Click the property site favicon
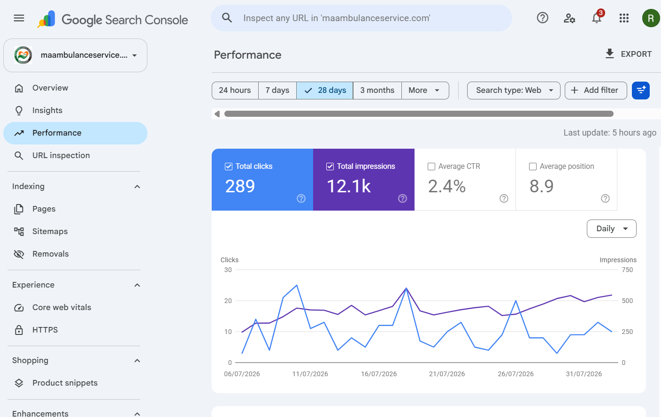This screenshot has width=661, height=417. click(23, 55)
